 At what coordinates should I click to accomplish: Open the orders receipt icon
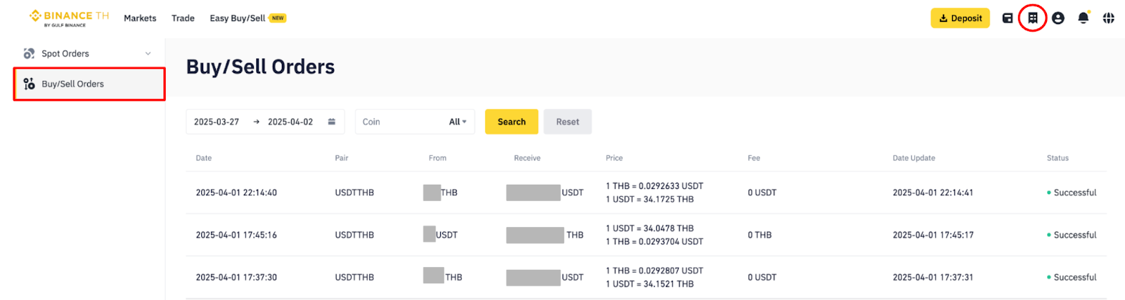coord(1033,18)
